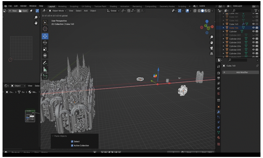Open the viewport Add menu
The width and height of the screenshot is (263, 158).
click(x=86, y=11)
